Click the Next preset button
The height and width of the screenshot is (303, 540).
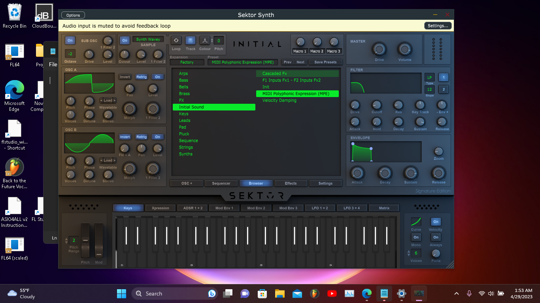(x=300, y=62)
